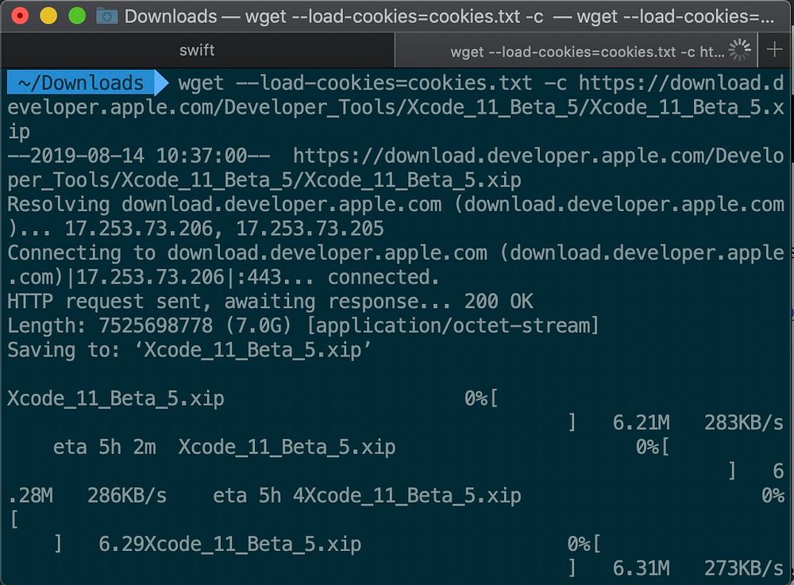Click the '6.21M' downloaded amount
The image size is (794, 585).
(x=641, y=422)
